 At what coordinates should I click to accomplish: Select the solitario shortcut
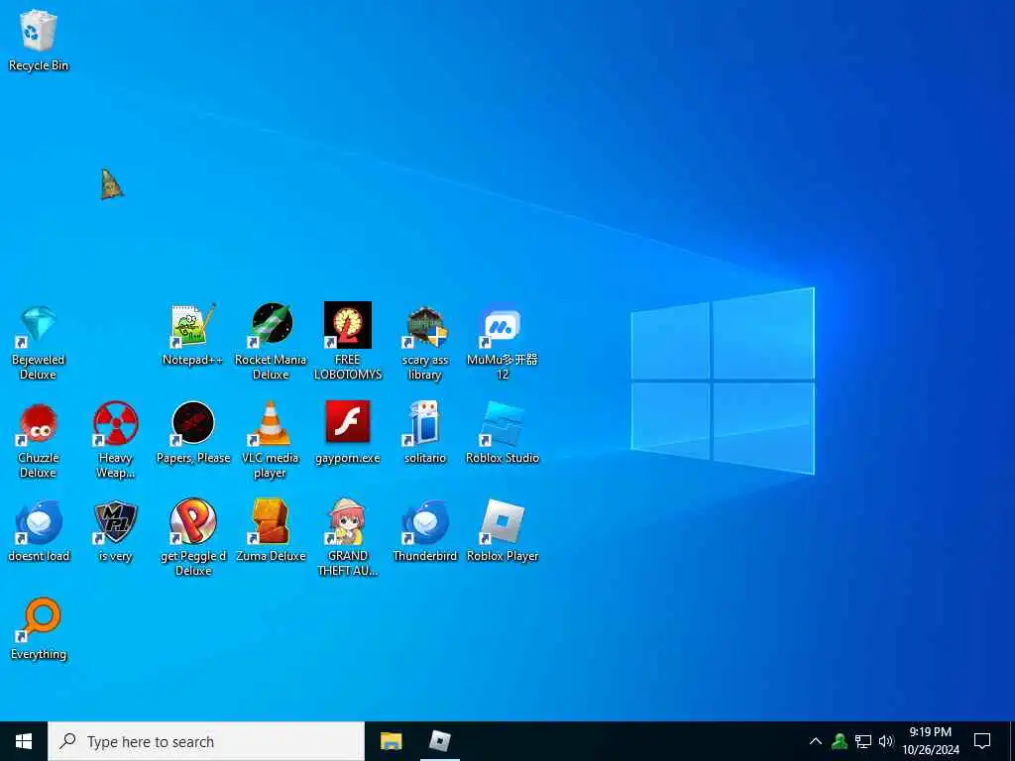click(x=425, y=432)
